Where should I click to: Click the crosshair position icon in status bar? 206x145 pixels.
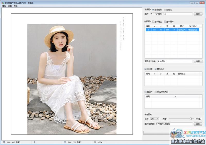point(35,142)
